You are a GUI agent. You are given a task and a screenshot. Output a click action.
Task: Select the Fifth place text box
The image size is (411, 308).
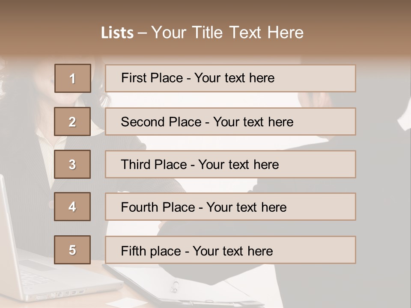pos(230,250)
